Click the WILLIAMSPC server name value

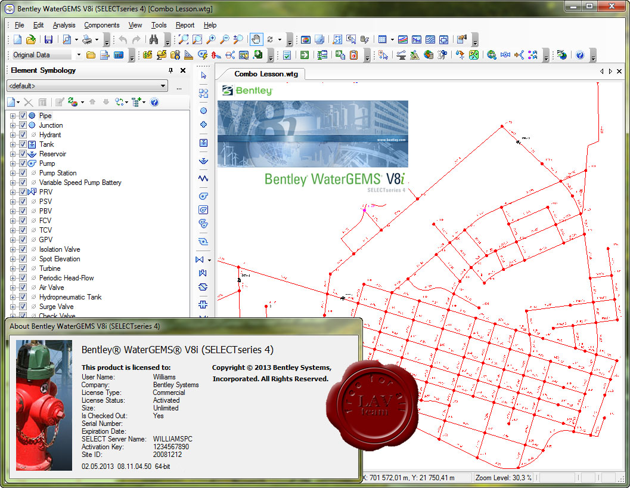click(x=172, y=439)
